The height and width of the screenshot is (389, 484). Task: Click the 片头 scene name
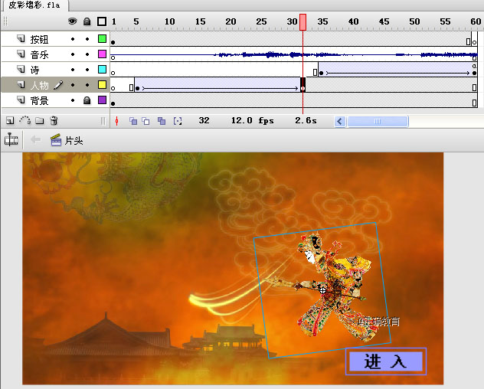(74, 140)
